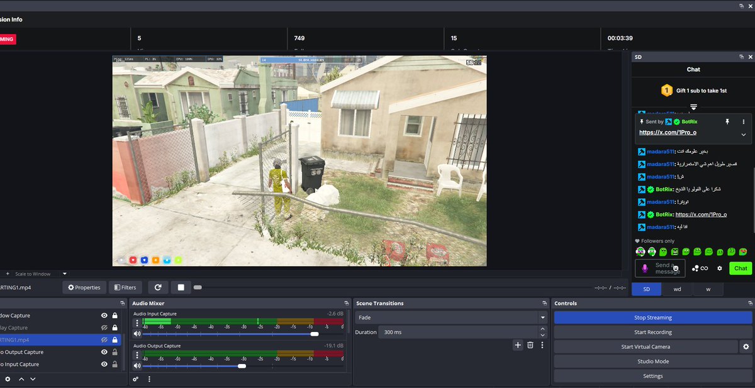Undock the Audio Mixer panel
Screen dimensions: 755x388
[346, 303]
